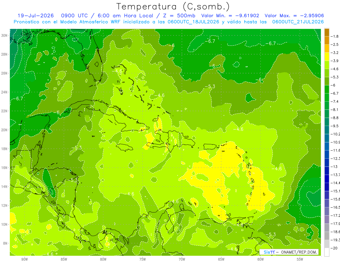Image resolution: width=340 pixels, height=263 pixels.
Task: Click the "-20" color scale label
Action: click(334, 248)
